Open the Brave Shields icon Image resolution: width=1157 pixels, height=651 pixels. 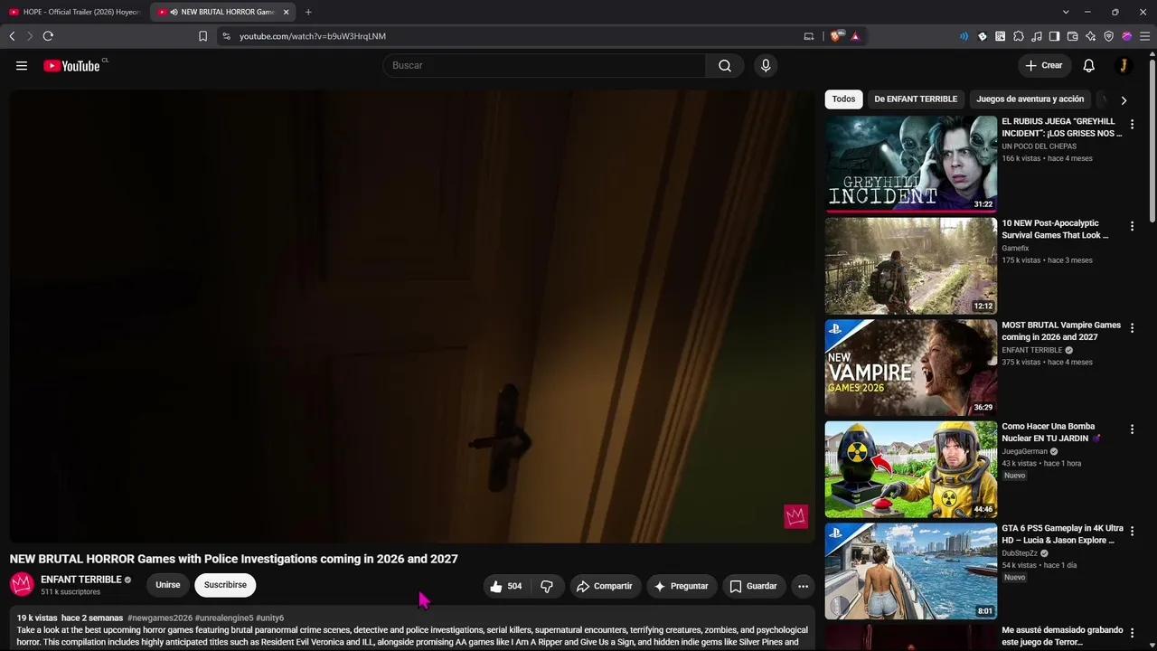pos(836,36)
